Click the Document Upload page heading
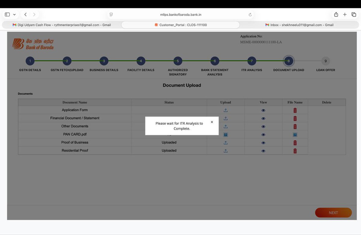 182,85
